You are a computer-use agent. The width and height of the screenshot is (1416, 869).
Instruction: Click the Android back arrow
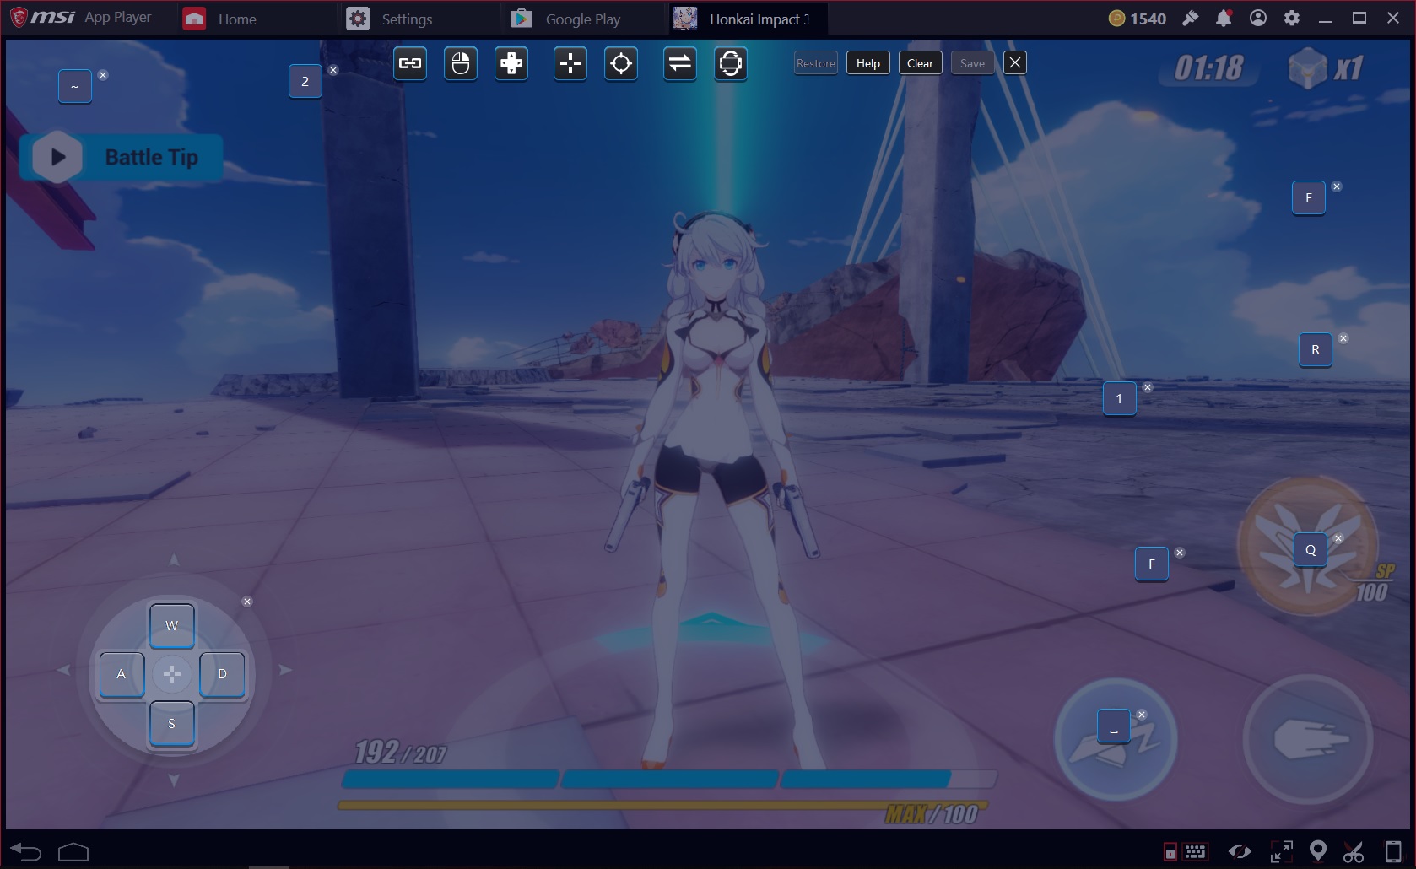(25, 852)
